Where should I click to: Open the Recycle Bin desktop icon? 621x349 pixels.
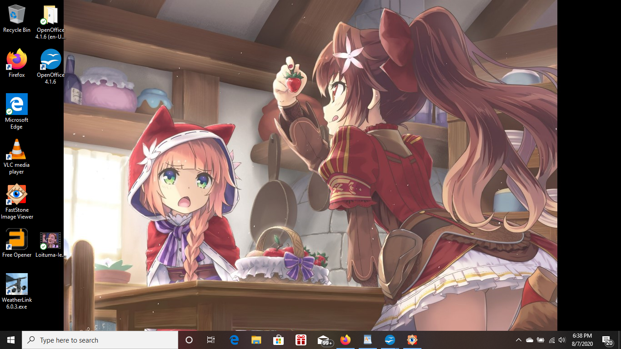click(17, 19)
